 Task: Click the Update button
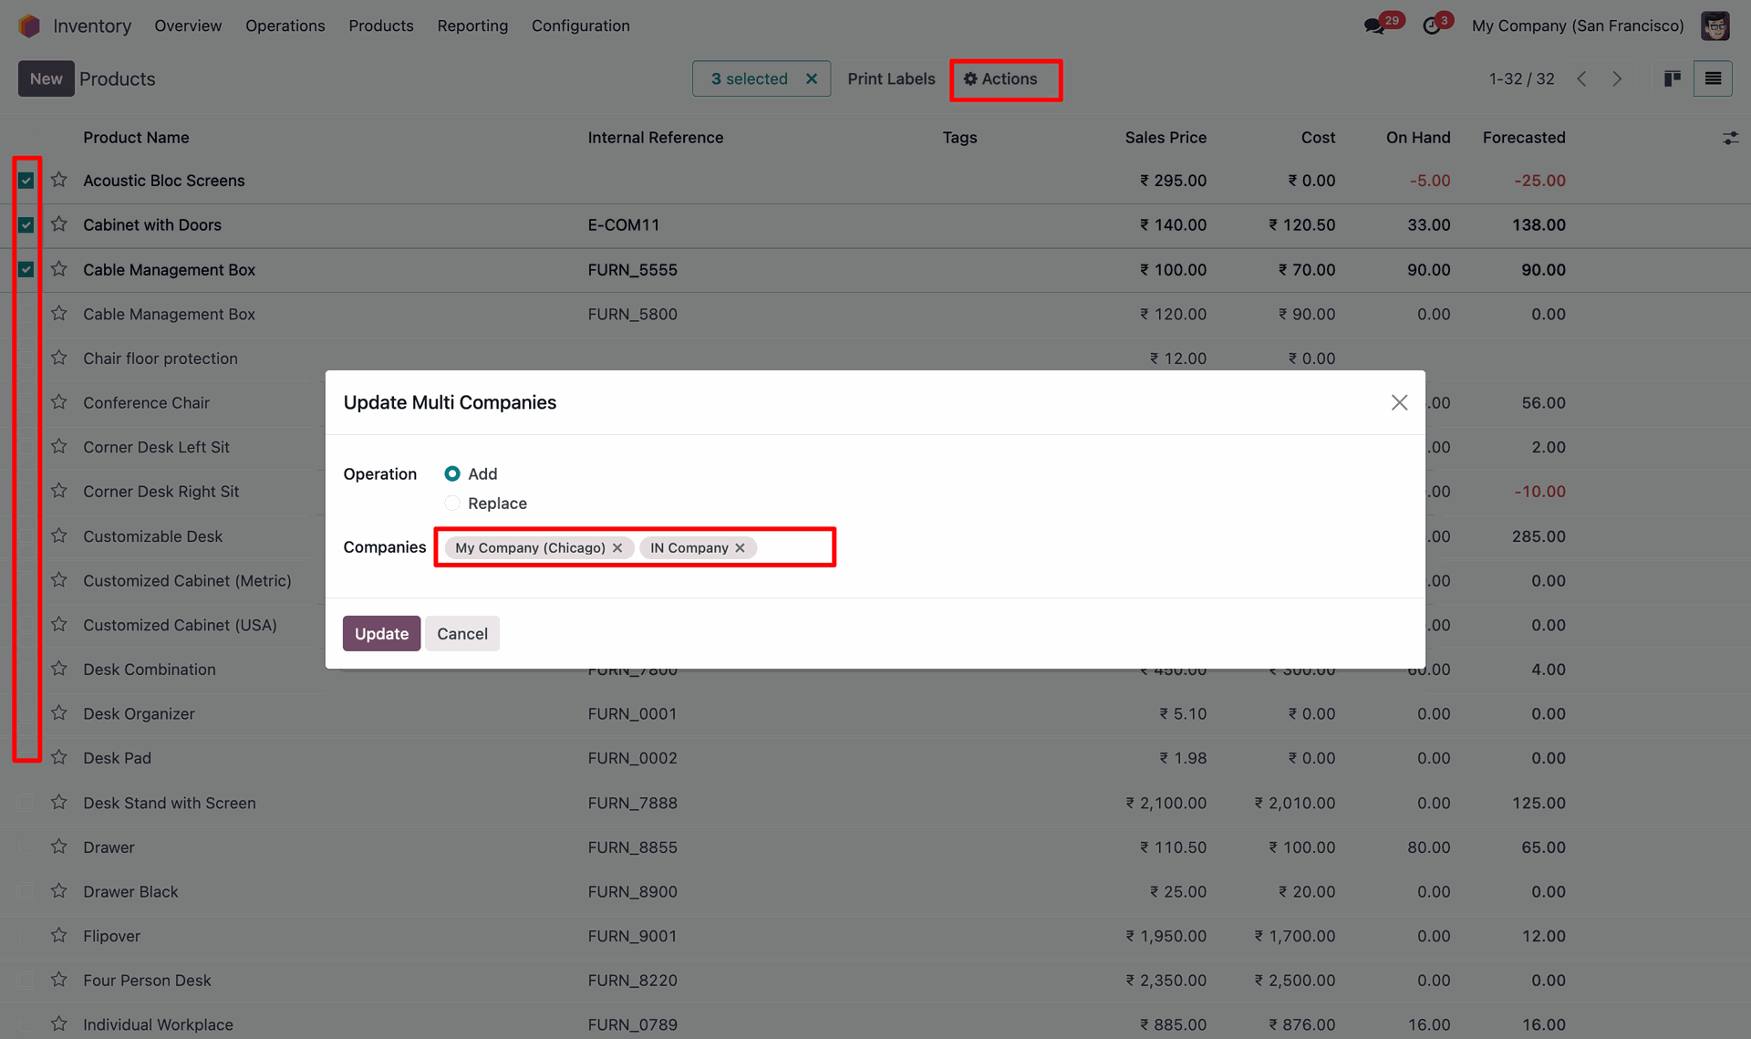point(381,633)
